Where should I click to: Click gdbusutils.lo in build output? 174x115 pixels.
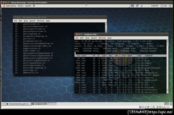pos(31,73)
